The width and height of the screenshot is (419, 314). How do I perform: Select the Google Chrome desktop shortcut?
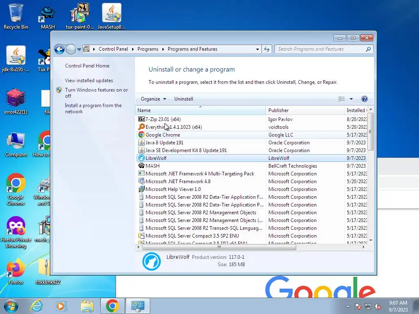pyautogui.click(x=16, y=189)
